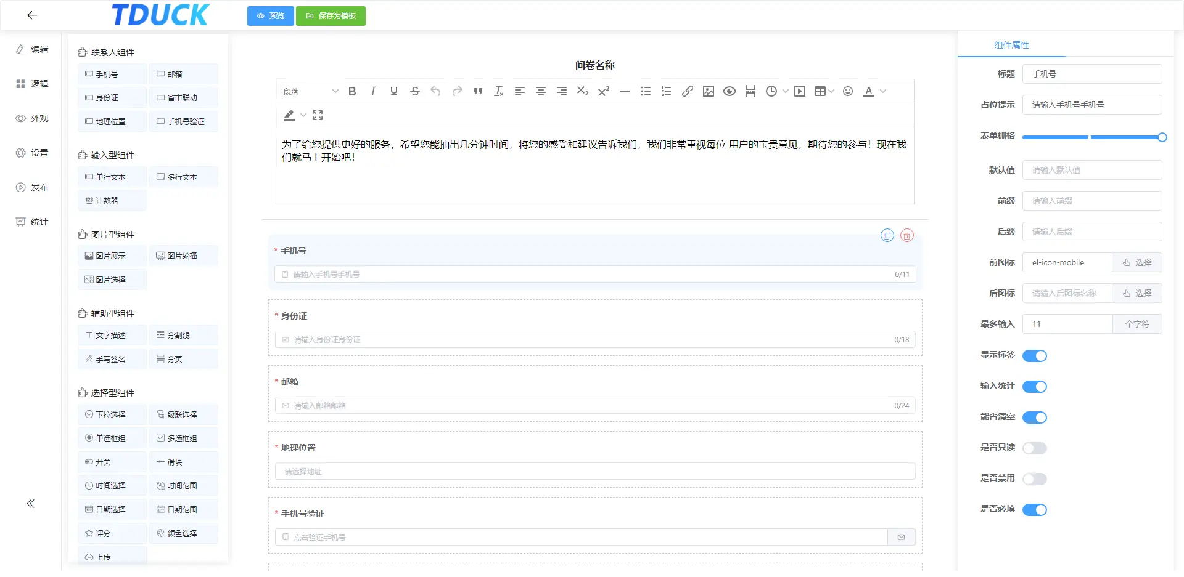Image resolution: width=1184 pixels, height=577 pixels.
Task: Click the green 保存为模板 button
Action: [x=331, y=16]
